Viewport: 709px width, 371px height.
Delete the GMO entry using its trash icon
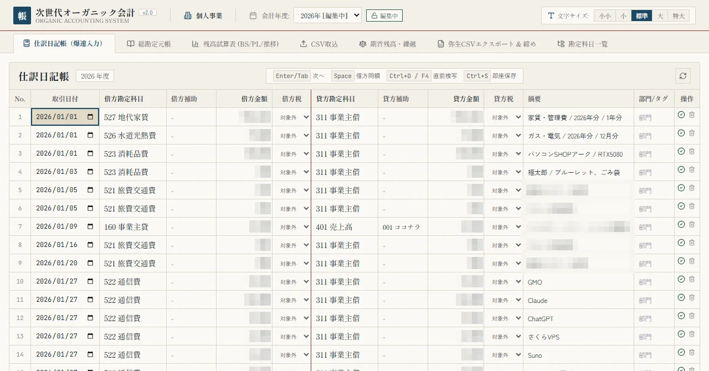click(x=692, y=279)
